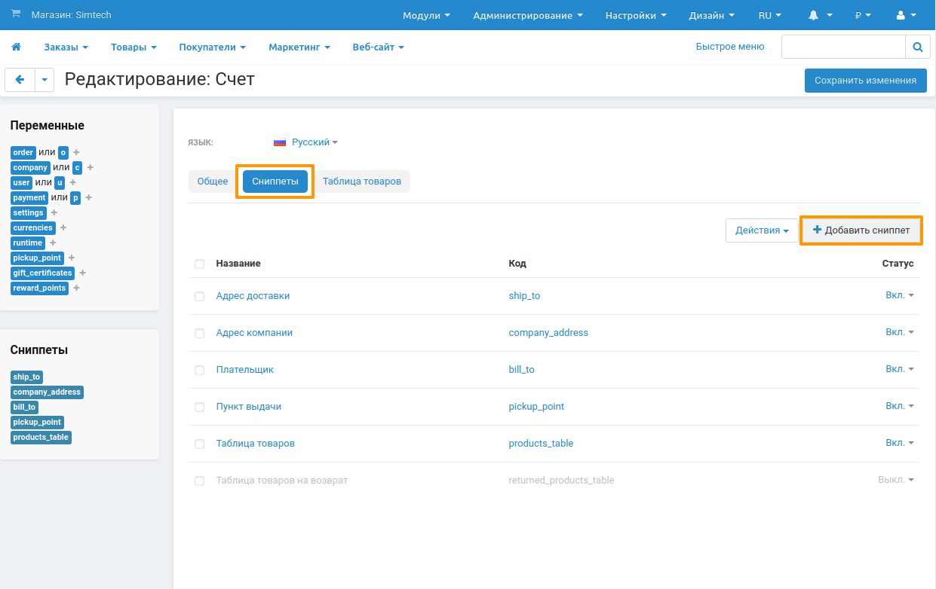
Task: Click the back arrow button
Action: click(20, 80)
